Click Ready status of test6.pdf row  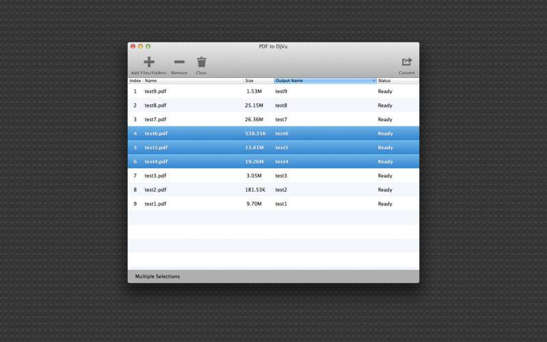pos(386,133)
